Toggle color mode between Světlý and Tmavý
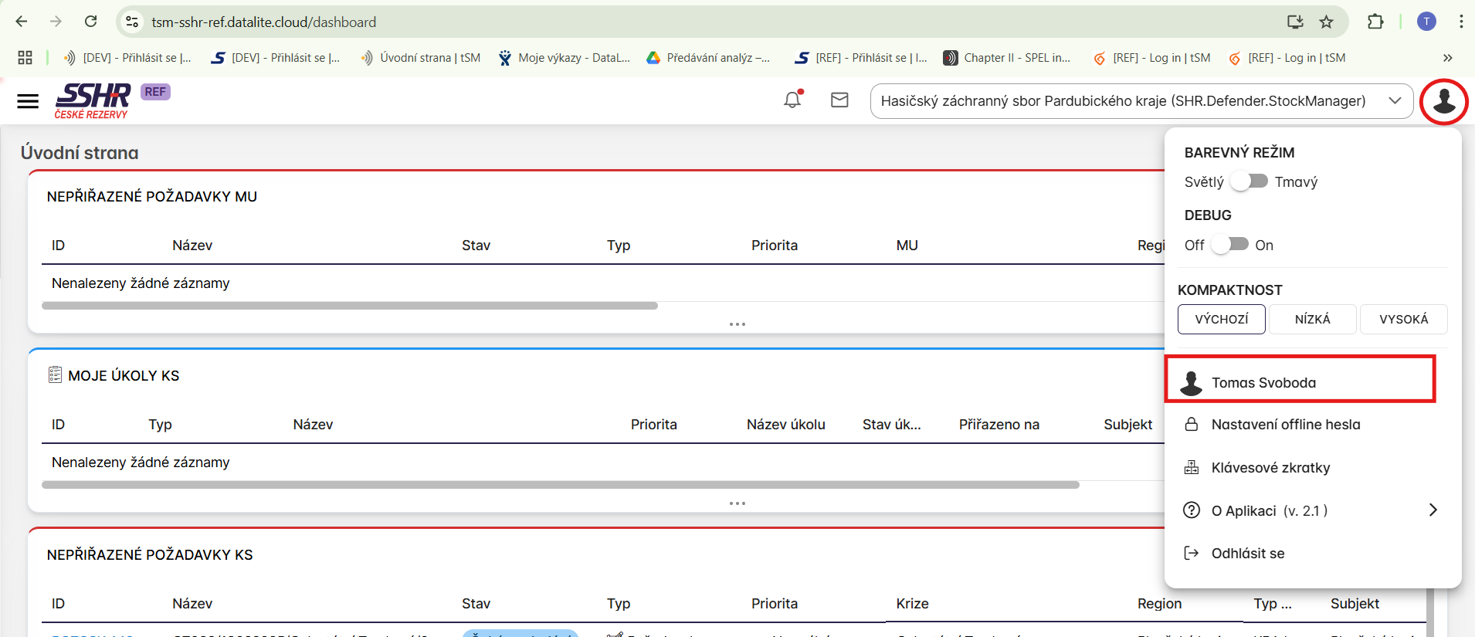The width and height of the screenshot is (1475, 637). pyautogui.click(x=1249, y=181)
